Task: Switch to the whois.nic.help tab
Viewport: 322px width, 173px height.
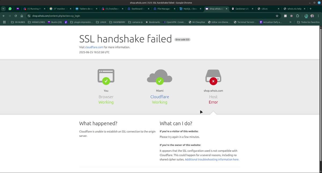Action: [x=295, y=9]
